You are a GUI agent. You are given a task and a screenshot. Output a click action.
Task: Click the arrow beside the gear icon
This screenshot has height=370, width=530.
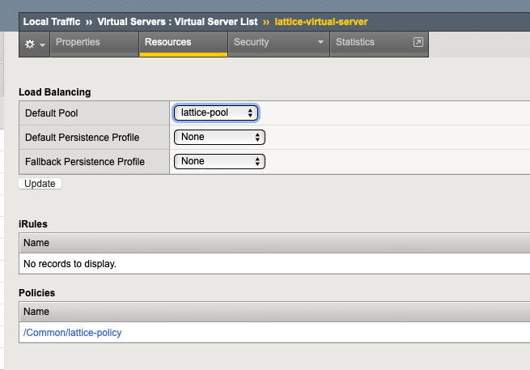point(43,44)
